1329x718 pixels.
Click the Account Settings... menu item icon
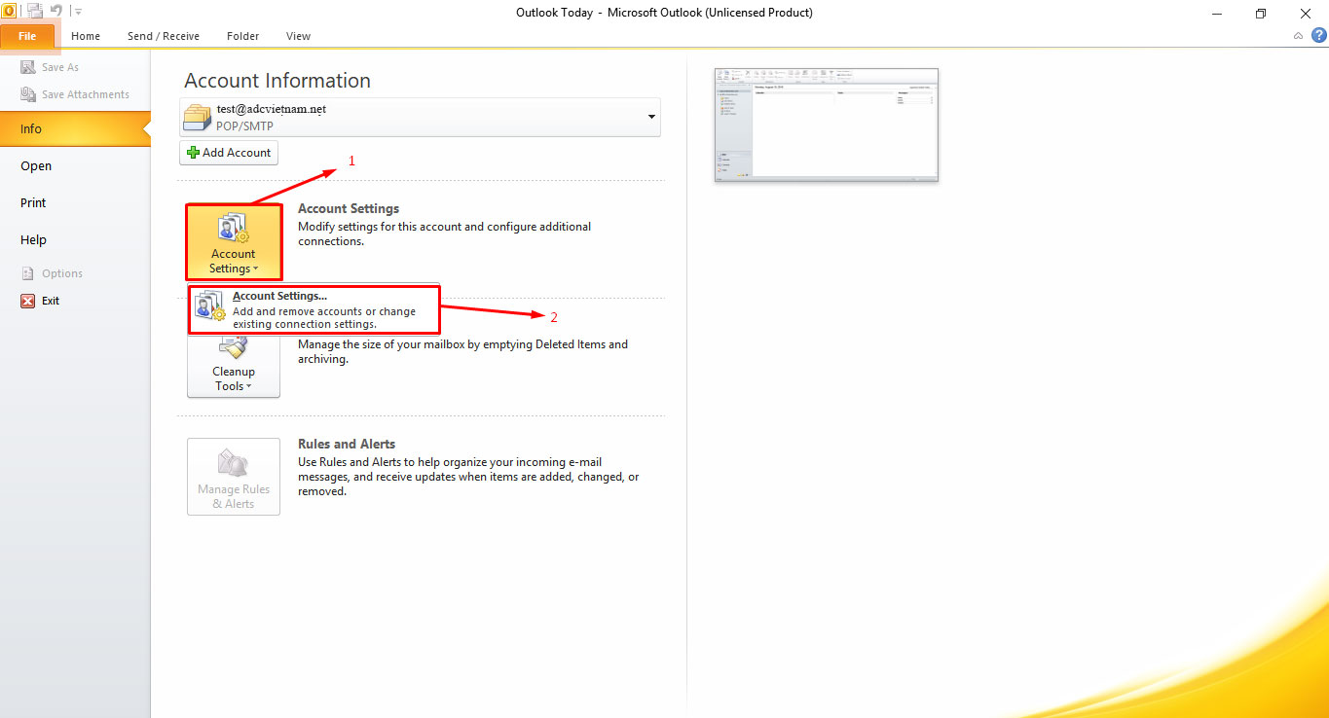pyautogui.click(x=209, y=305)
